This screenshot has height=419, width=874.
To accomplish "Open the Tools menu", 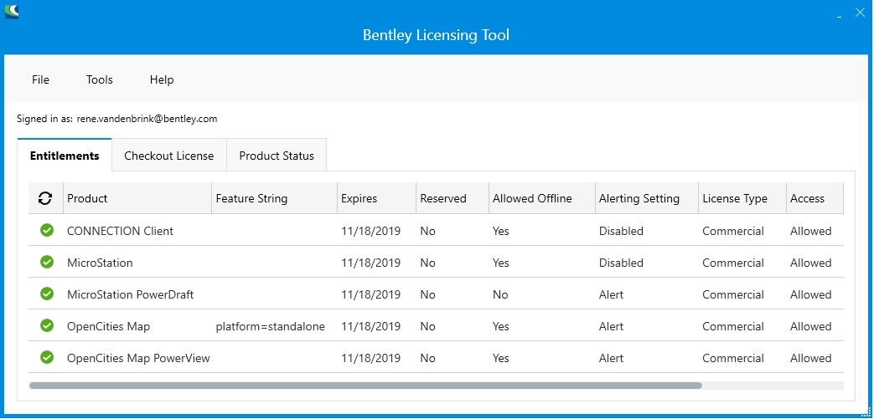I will click(100, 79).
